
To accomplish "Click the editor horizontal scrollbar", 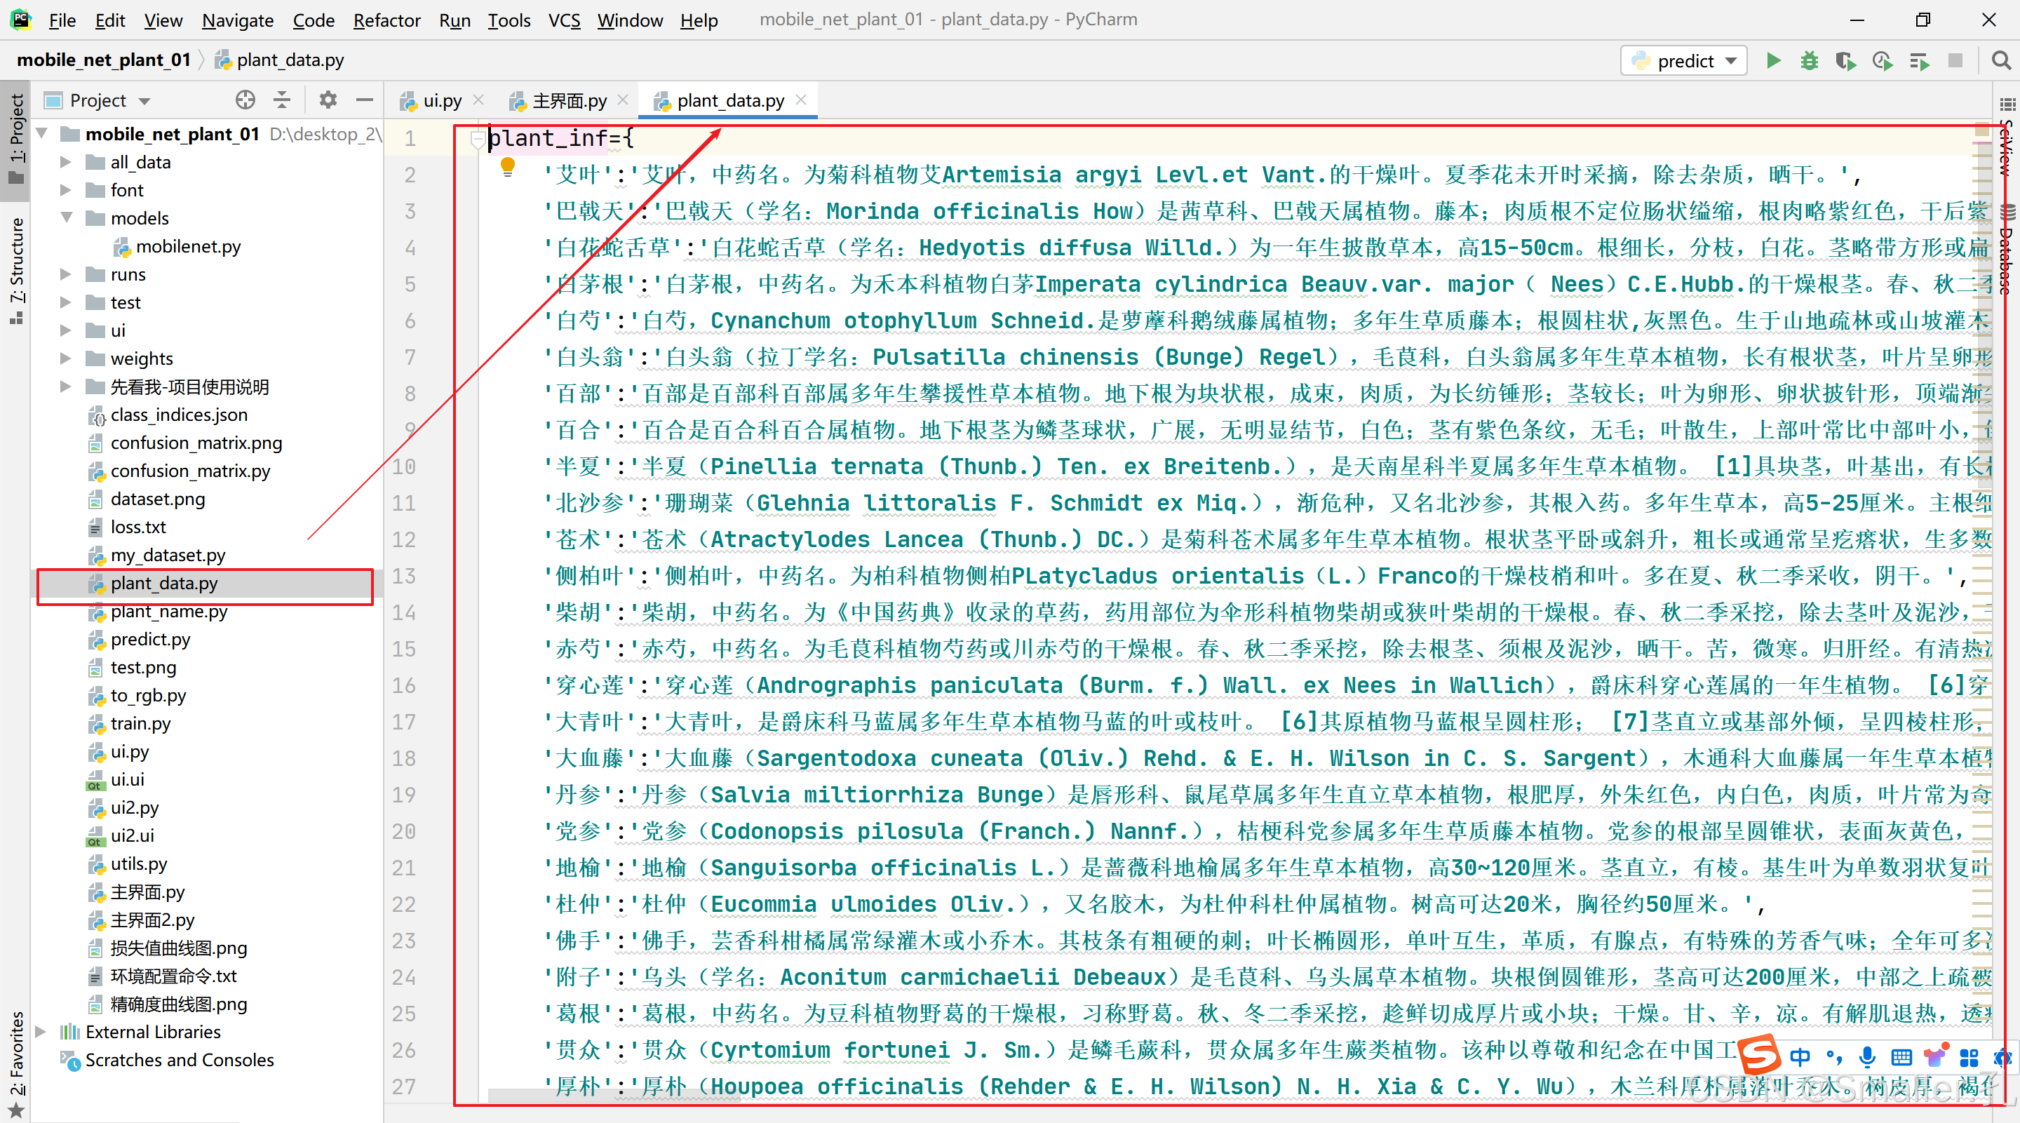I will (x=613, y=1095).
